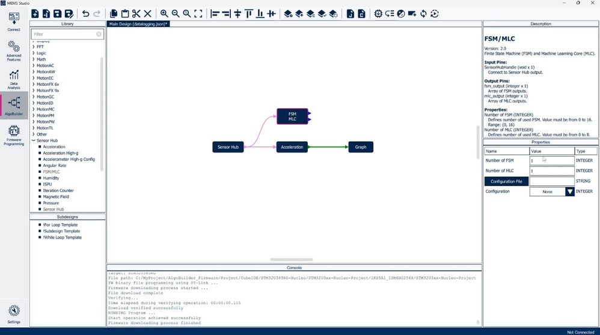Image resolution: width=600 pixels, height=335 pixels.
Task: Select Iteration Counter library item
Action: click(58, 190)
